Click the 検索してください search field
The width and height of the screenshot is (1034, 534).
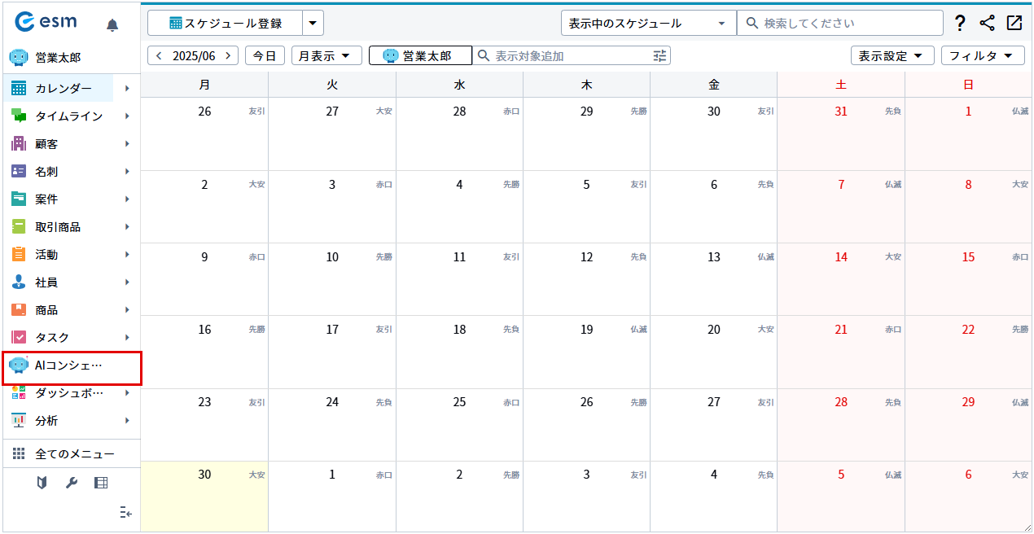(847, 24)
